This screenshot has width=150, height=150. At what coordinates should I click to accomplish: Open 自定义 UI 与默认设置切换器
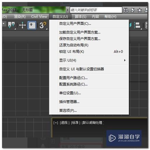[89, 69]
